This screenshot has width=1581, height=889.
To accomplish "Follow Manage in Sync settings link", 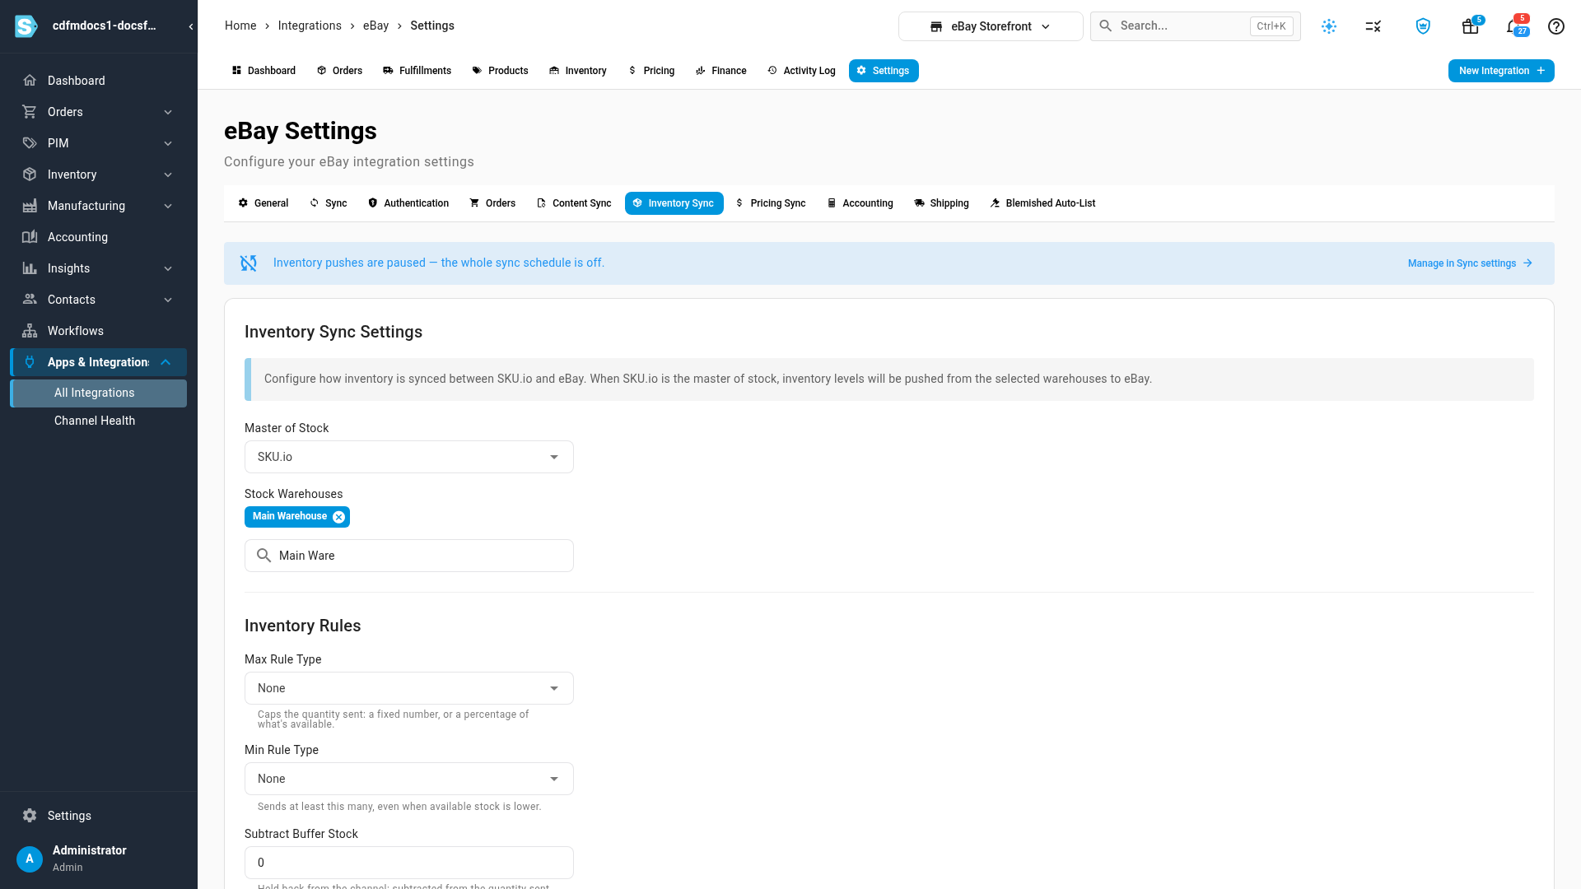I will [x=1470, y=263].
